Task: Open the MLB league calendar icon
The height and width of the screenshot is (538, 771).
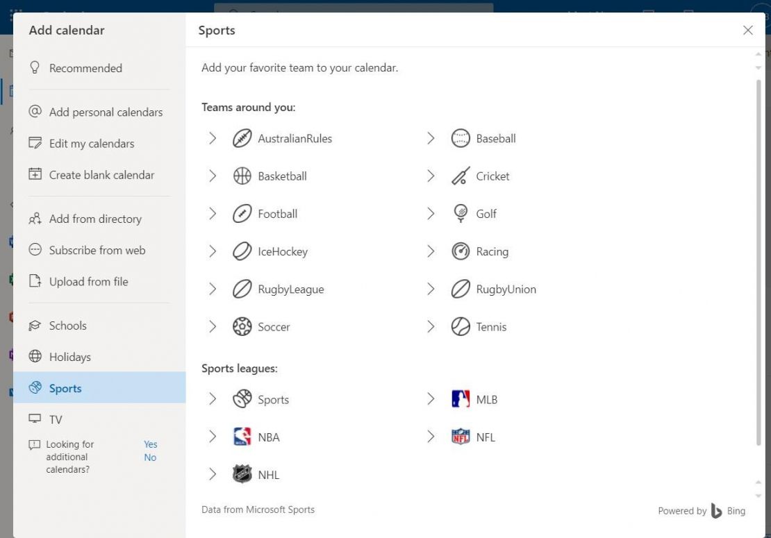Action: coord(461,399)
